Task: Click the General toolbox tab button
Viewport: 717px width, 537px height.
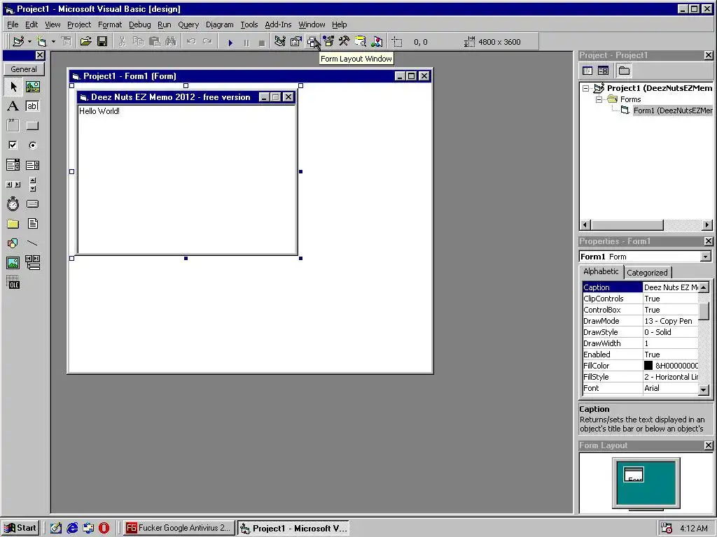Action: [x=24, y=69]
